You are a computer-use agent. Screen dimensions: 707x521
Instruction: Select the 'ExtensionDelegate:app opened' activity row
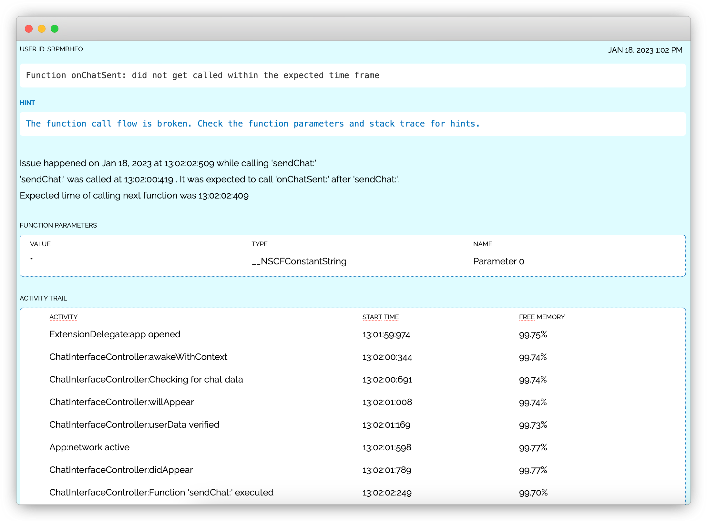point(115,334)
